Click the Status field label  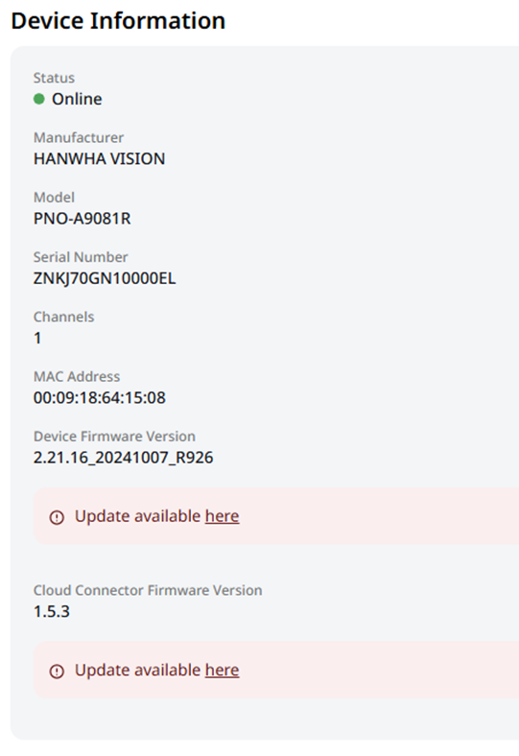pos(54,78)
